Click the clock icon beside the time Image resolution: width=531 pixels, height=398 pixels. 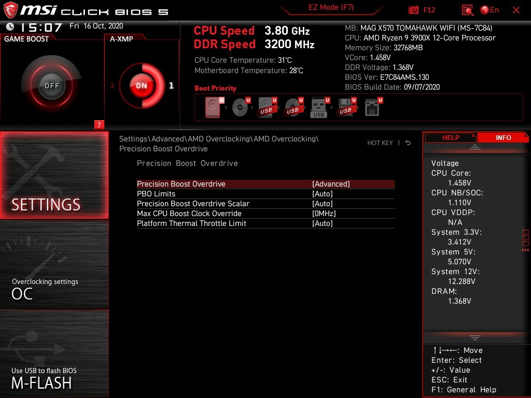pos(10,26)
